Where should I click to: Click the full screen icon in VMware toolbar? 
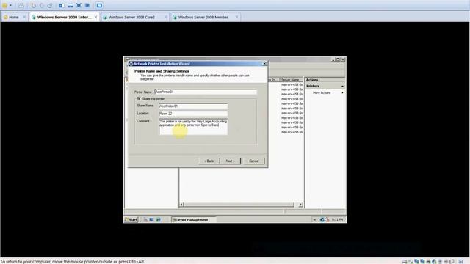pyautogui.click(x=79, y=5)
